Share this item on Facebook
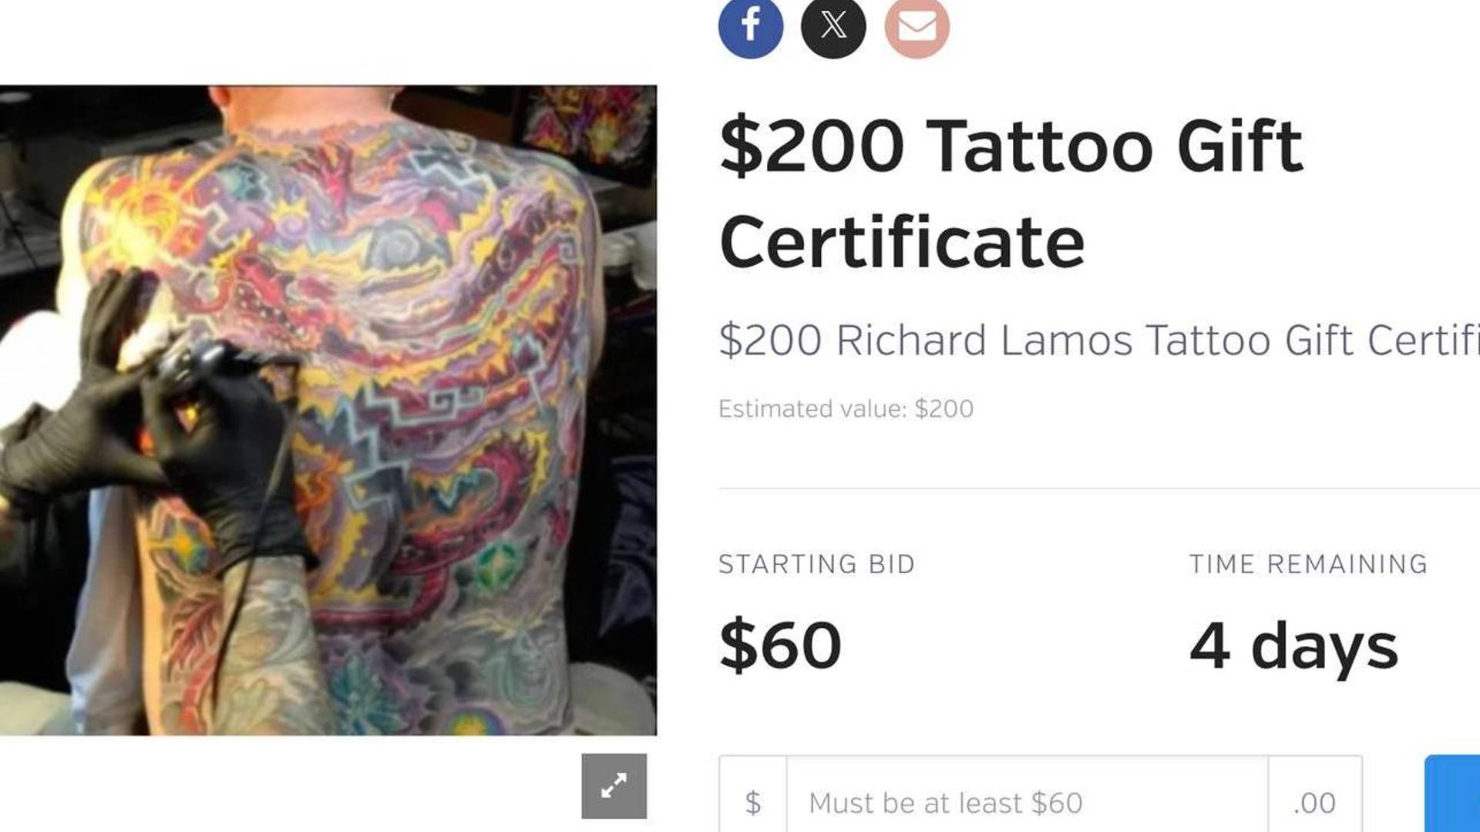 pyautogui.click(x=750, y=27)
